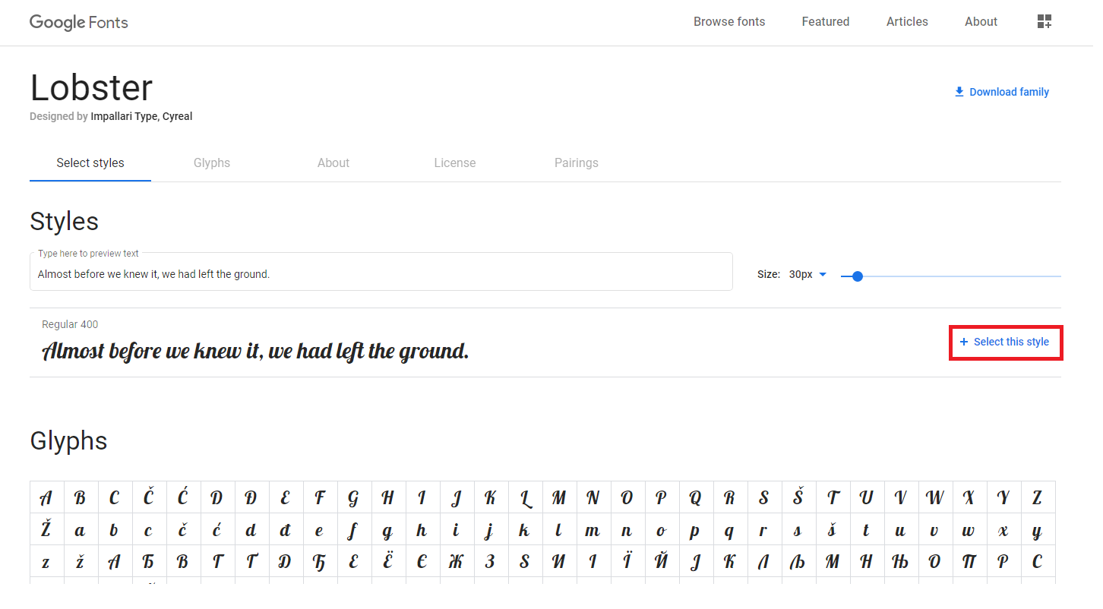Open the selected families grid icon
Image resolution: width=1103 pixels, height=609 pixels.
coord(1044,22)
